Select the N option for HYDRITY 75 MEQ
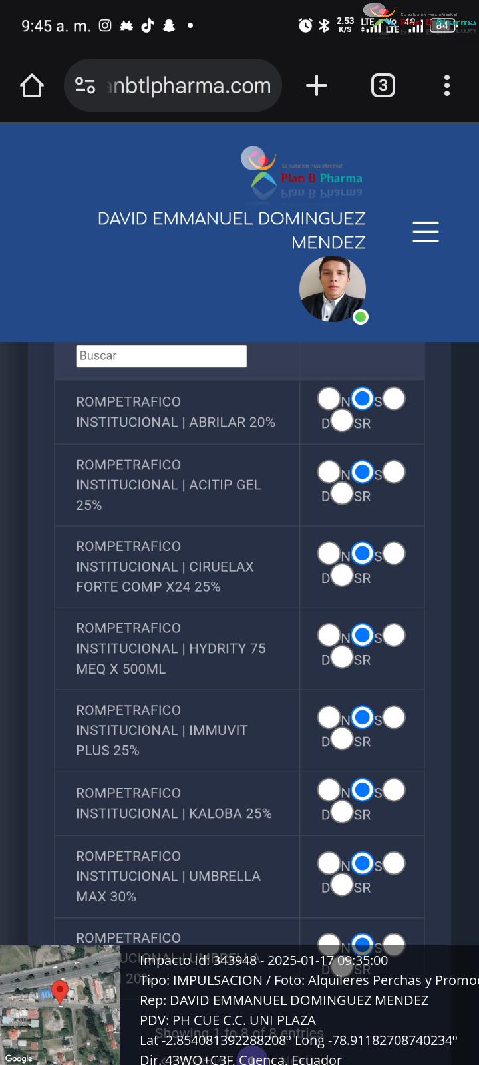 tap(329, 635)
